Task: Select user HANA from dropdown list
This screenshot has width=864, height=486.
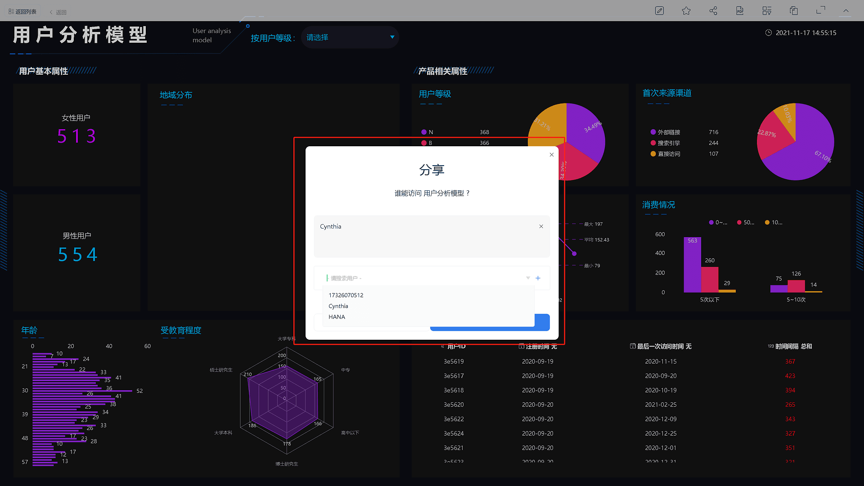Action: coord(337,316)
